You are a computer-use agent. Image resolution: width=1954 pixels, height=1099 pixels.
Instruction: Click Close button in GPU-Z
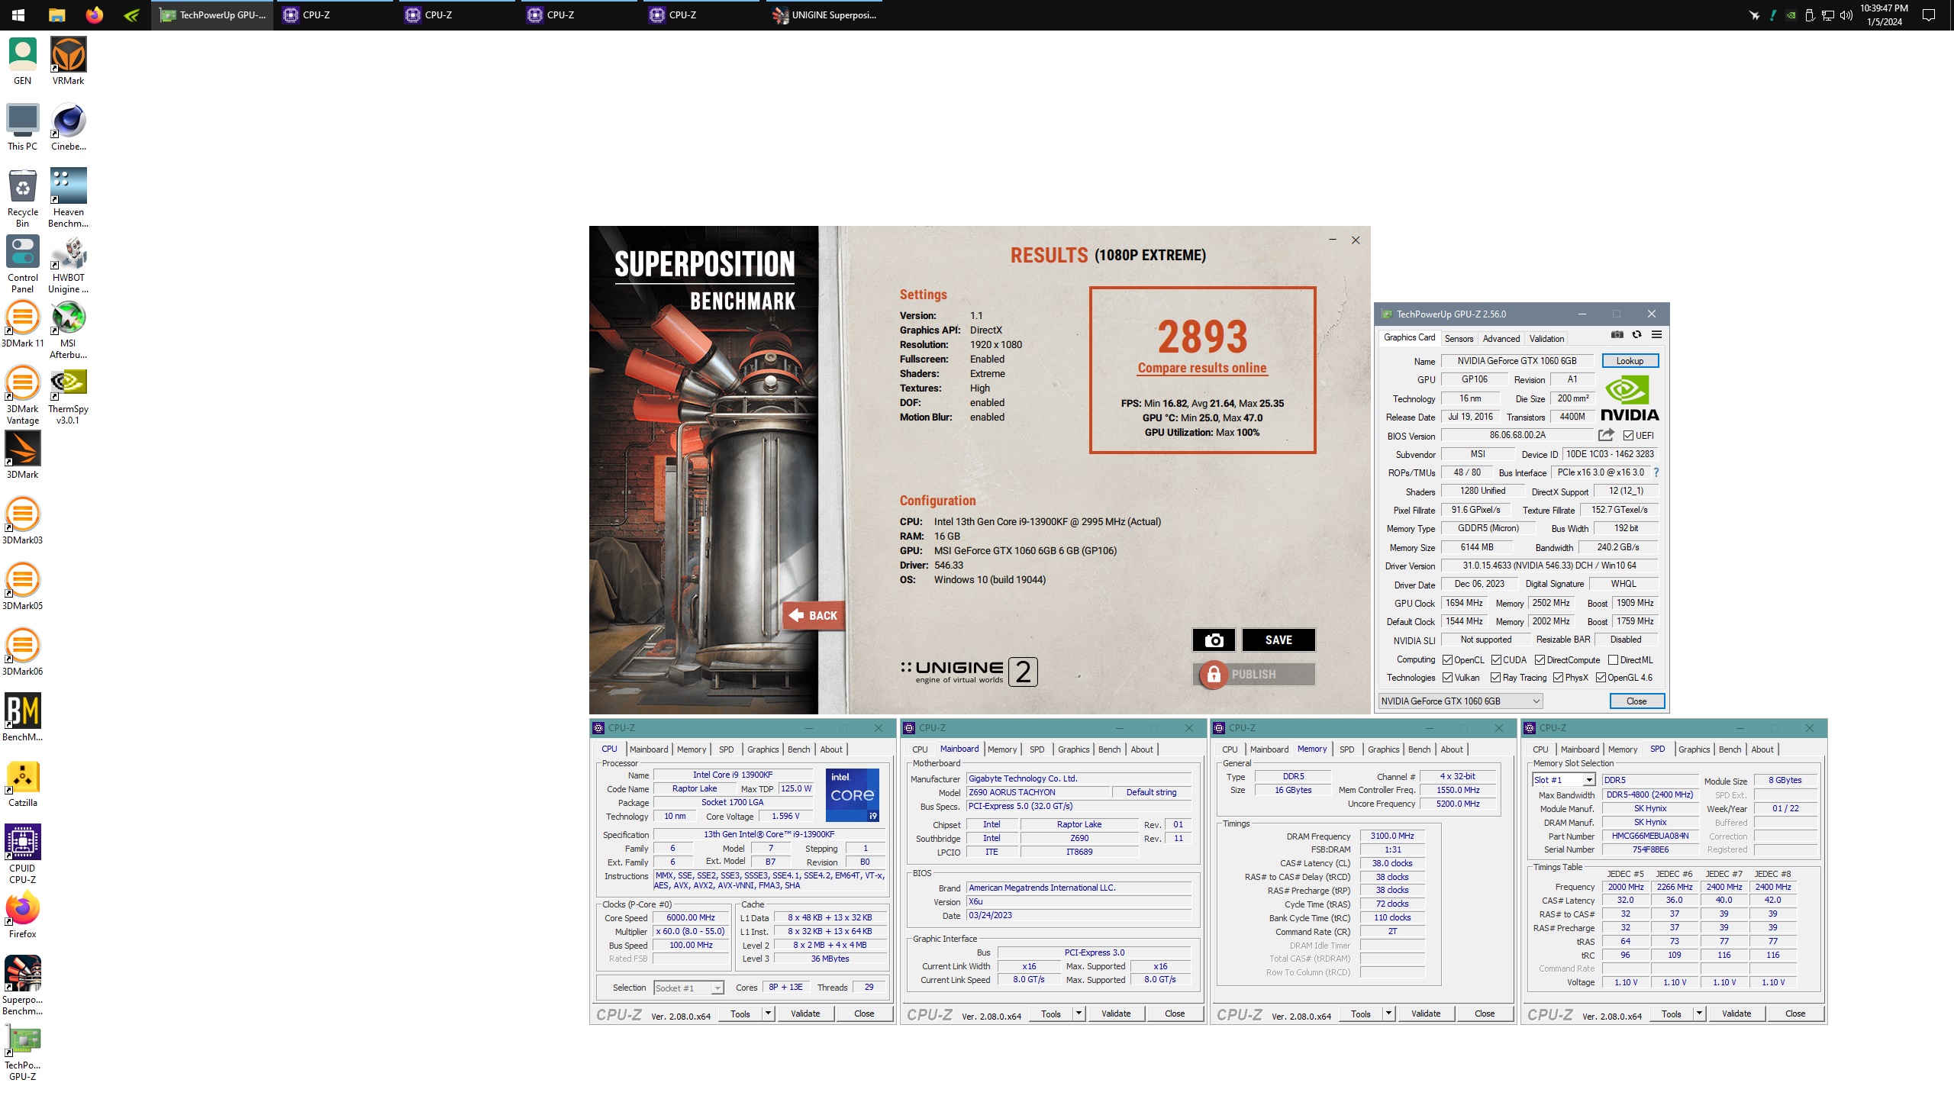tap(1636, 701)
